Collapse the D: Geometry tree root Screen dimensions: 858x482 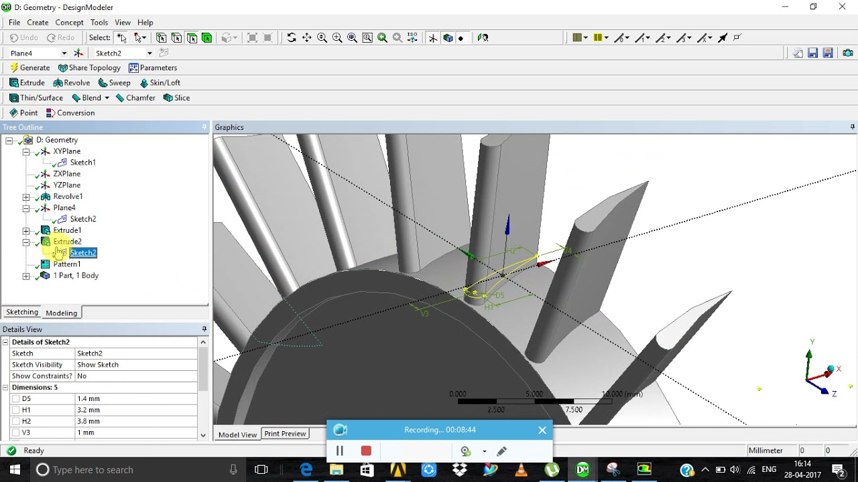coord(9,140)
